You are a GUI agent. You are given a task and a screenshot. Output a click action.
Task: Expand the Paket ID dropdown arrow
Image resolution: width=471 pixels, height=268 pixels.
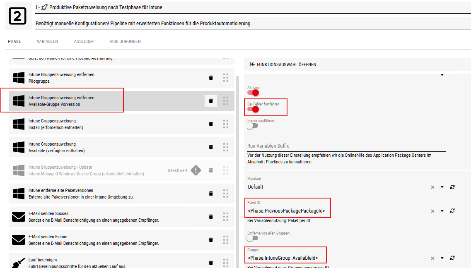pyautogui.click(x=442, y=211)
